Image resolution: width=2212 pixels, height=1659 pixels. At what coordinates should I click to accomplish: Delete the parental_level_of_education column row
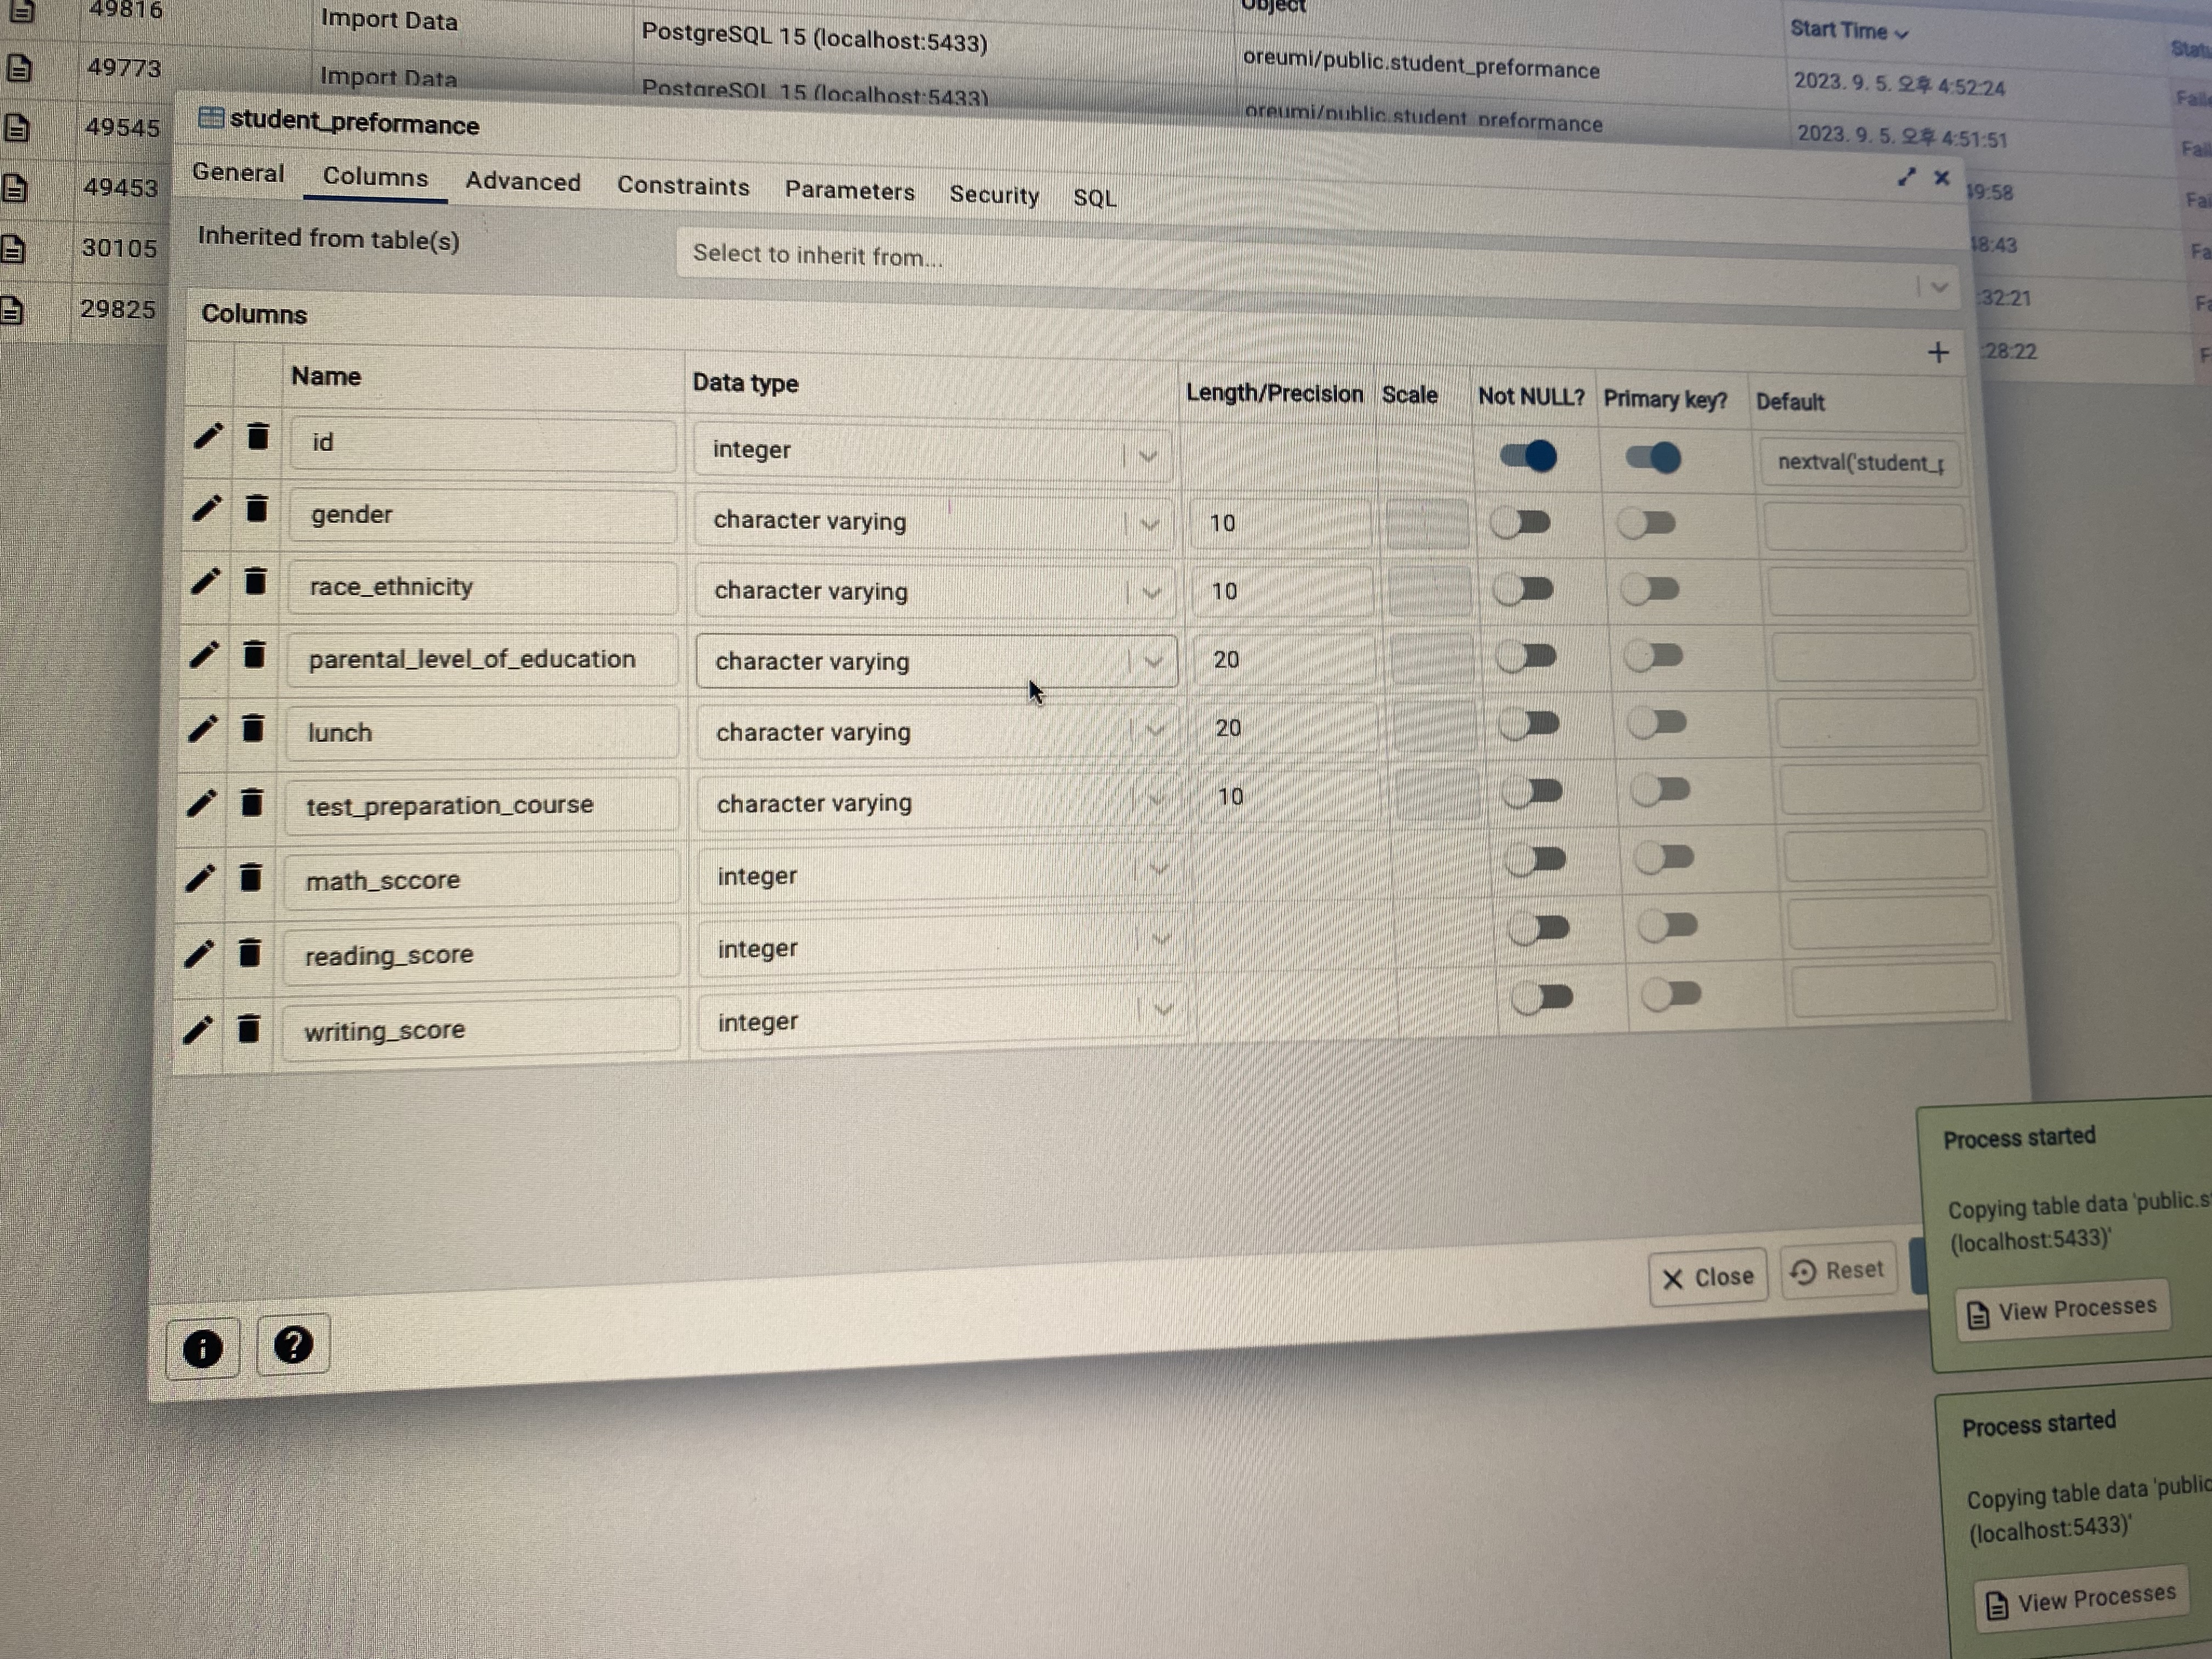[x=255, y=654]
